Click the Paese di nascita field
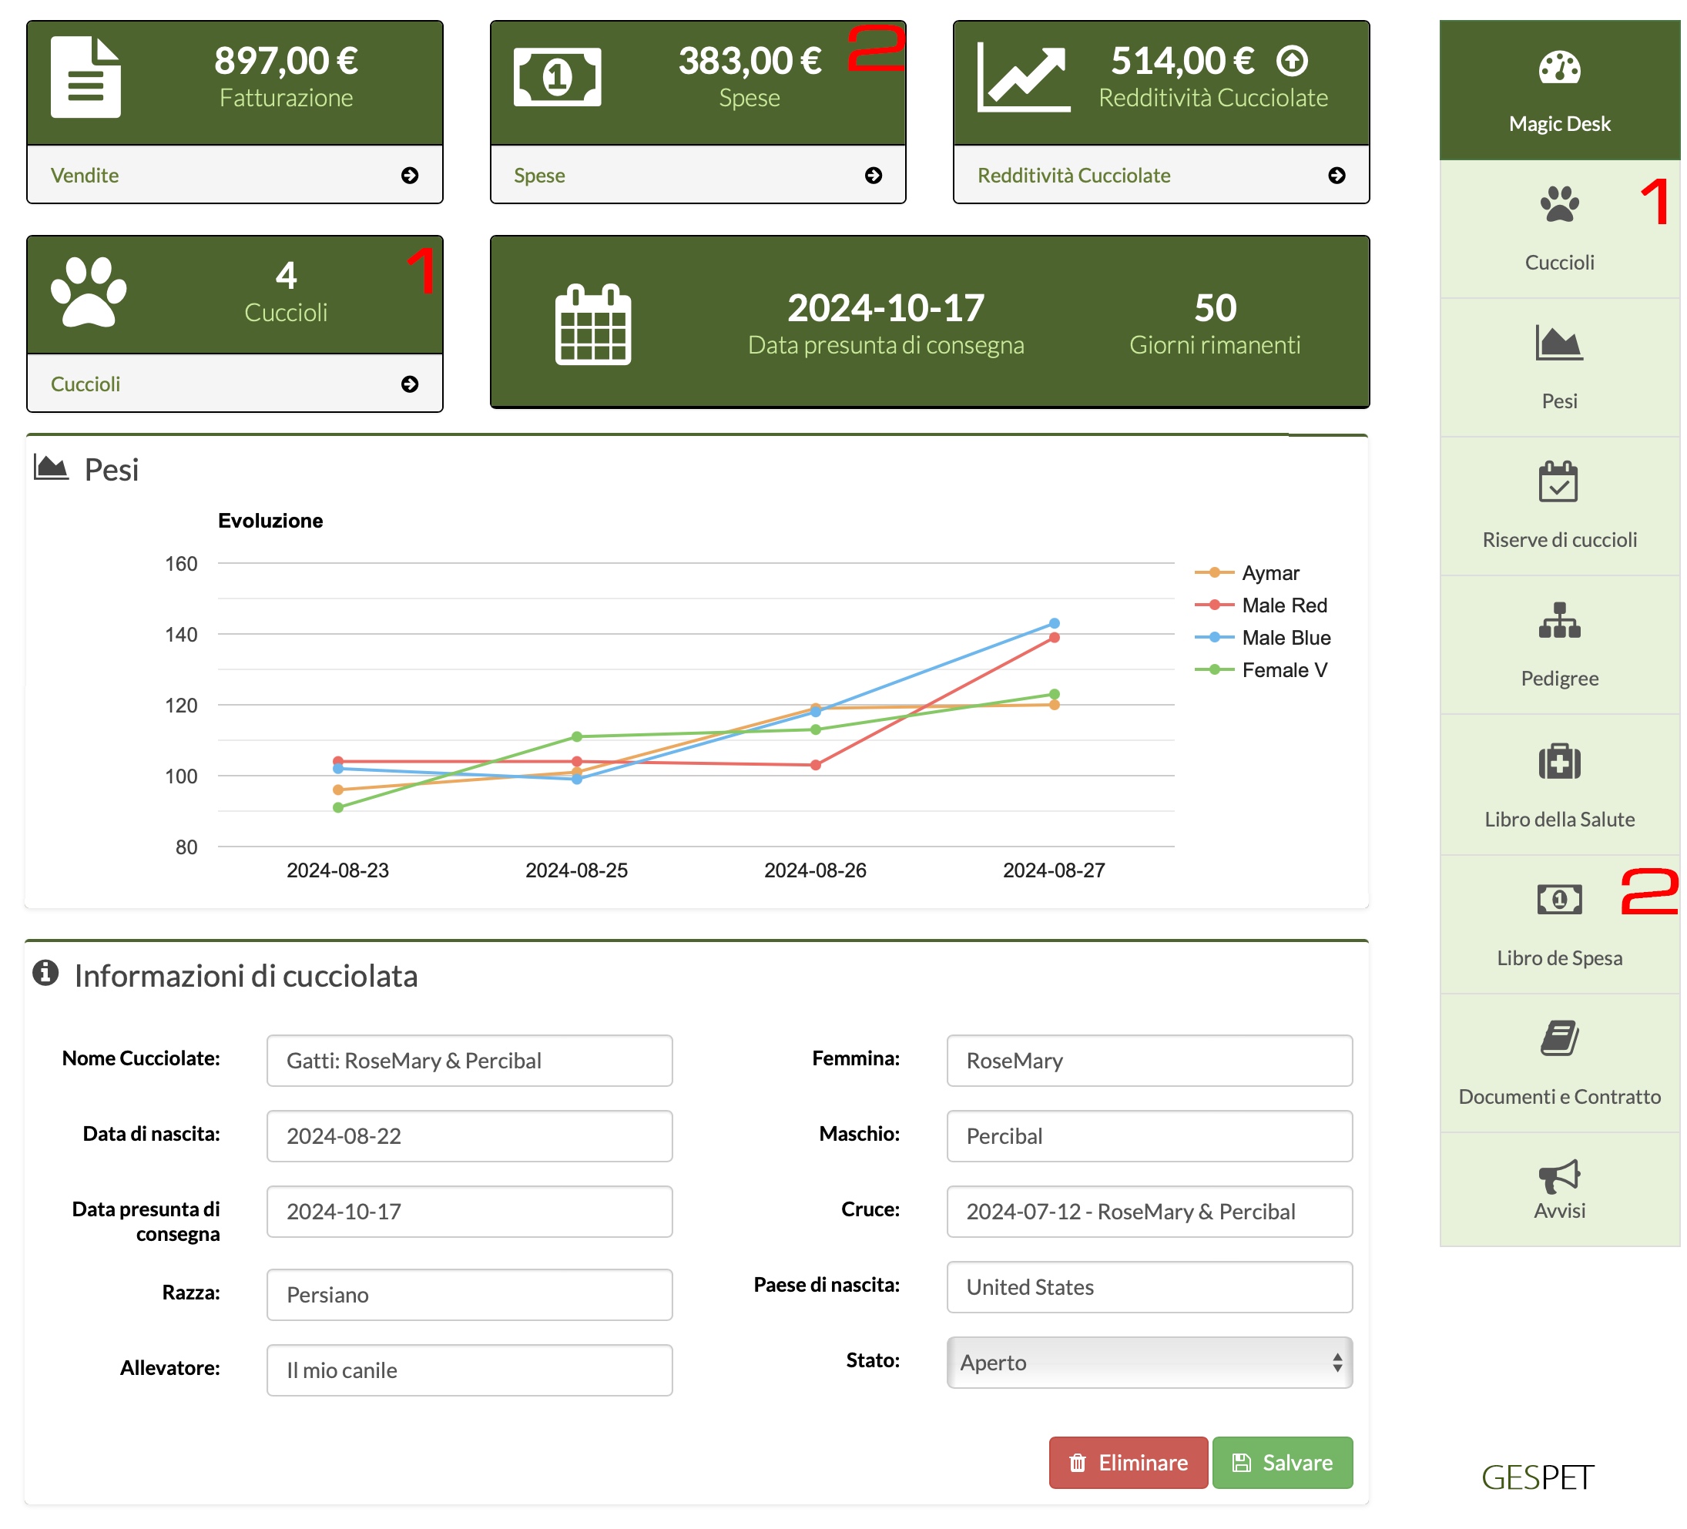The width and height of the screenshot is (1687, 1529). pyautogui.click(x=1149, y=1287)
